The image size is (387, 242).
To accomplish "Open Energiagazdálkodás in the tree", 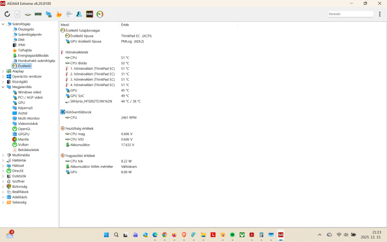I will (33, 56).
